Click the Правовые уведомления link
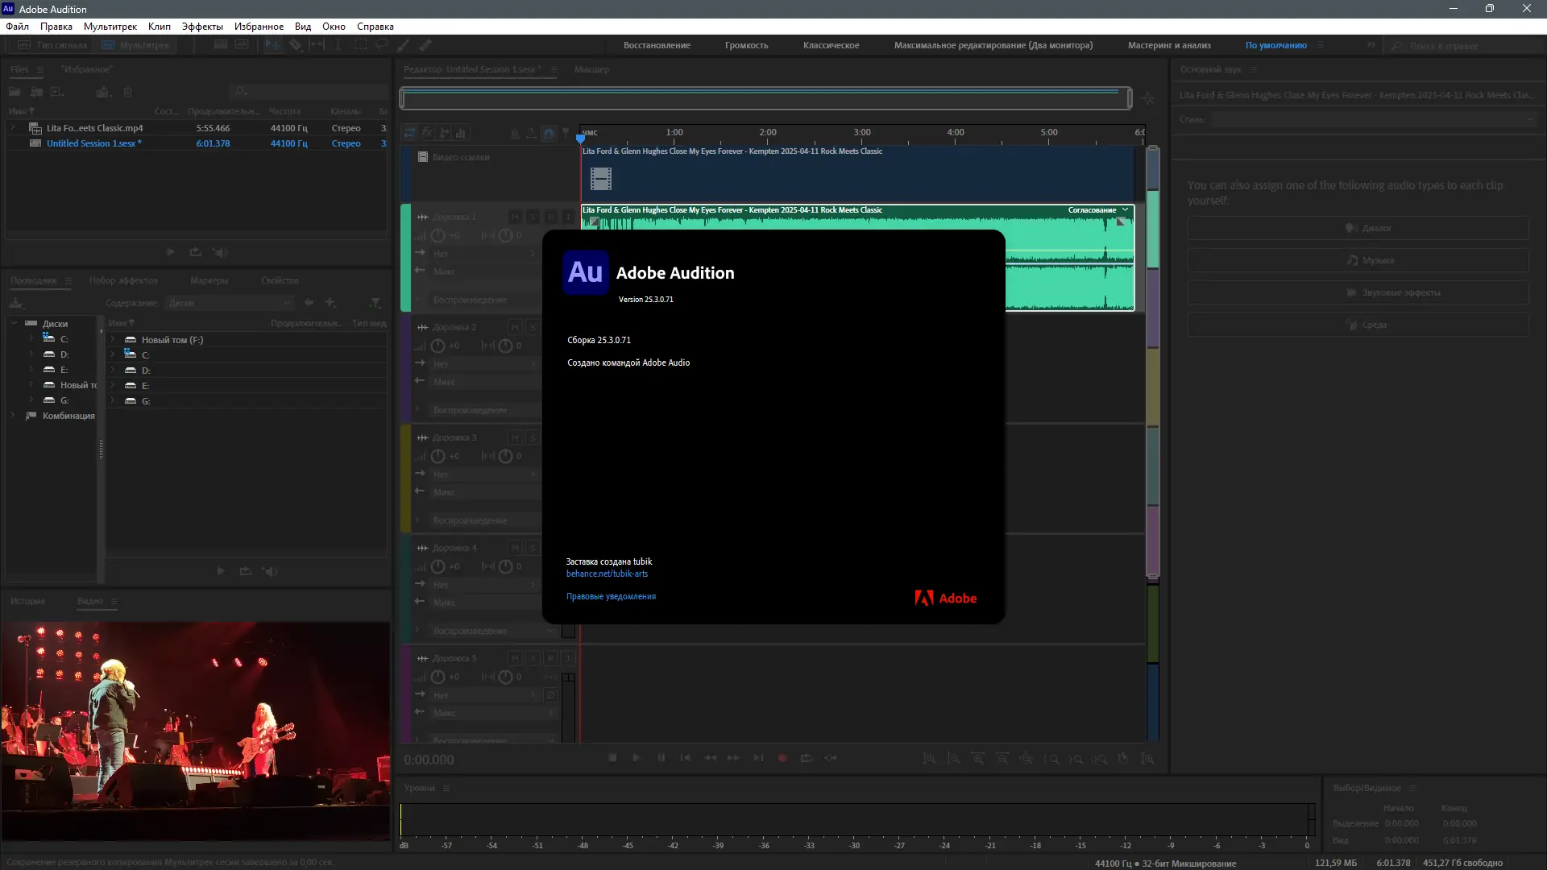This screenshot has width=1547, height=870. click(611, 596)
